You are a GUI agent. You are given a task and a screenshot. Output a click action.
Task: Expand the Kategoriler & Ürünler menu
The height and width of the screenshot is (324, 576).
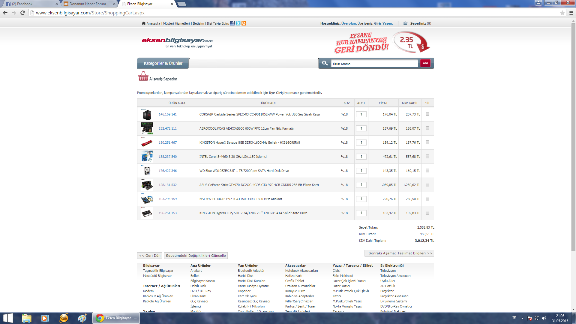[x=163, y=63]
